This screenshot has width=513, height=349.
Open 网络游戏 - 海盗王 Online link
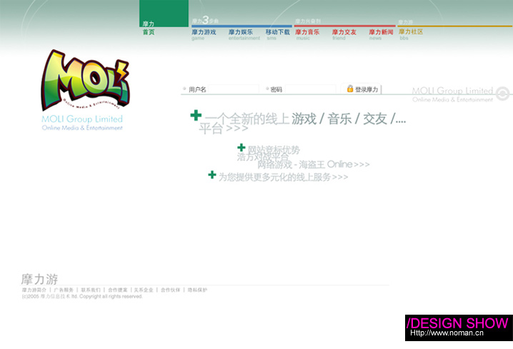click(x=314, y=164)
